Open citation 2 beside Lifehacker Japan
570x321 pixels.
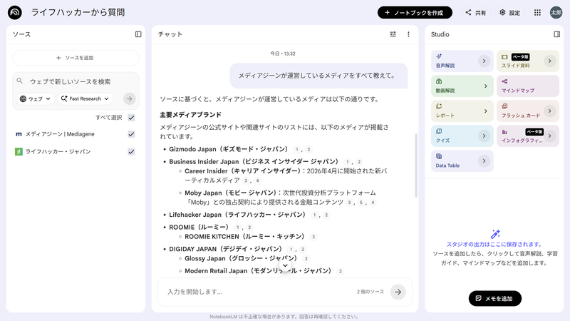pyautogui.click(x=326, y=215)
